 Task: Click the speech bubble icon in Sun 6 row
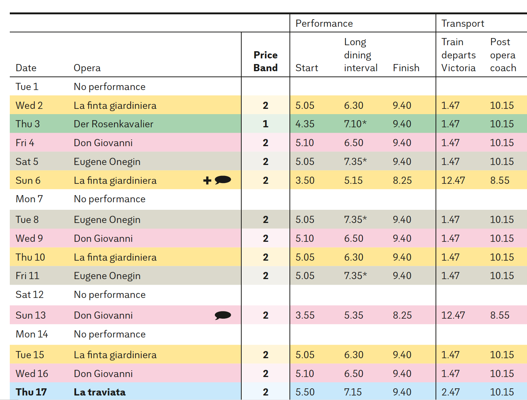pos(223,180)
